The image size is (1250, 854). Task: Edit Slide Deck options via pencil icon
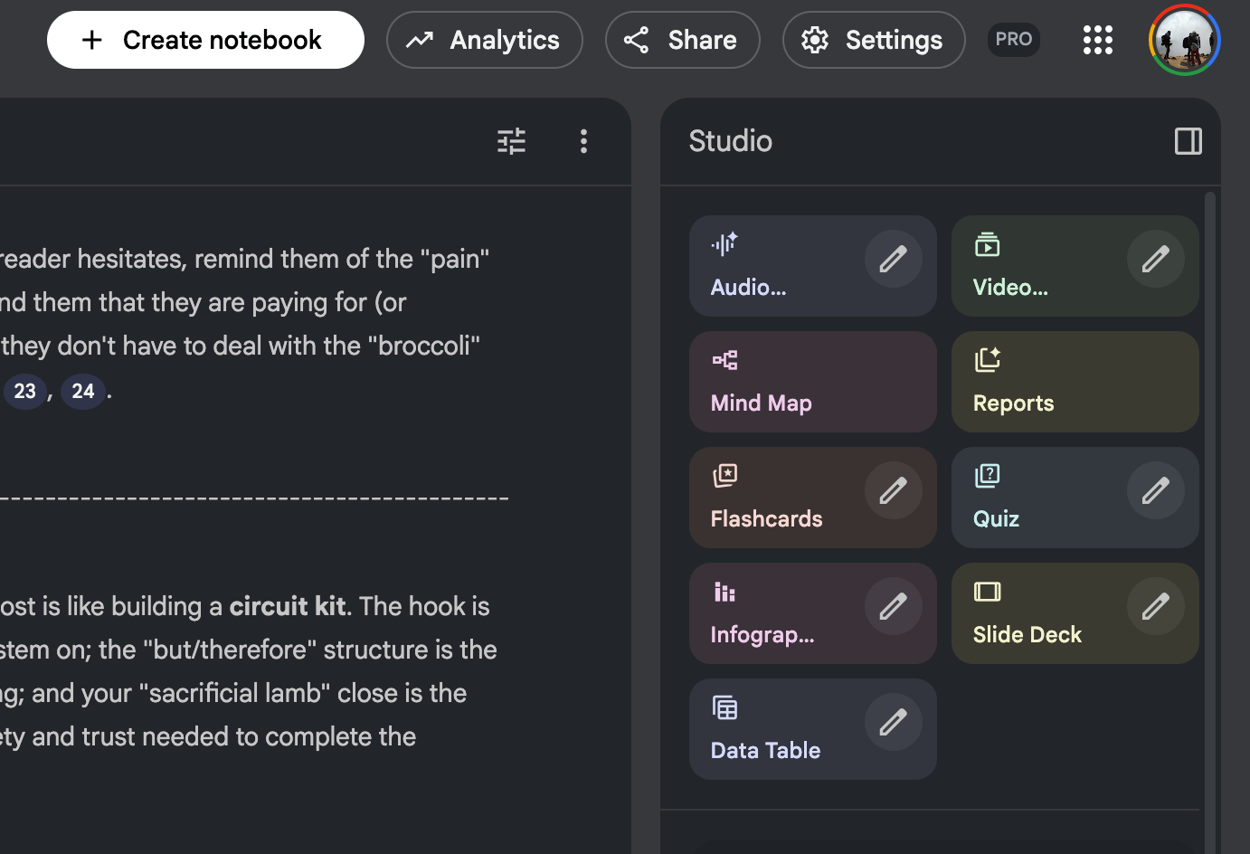[1155, 607]
